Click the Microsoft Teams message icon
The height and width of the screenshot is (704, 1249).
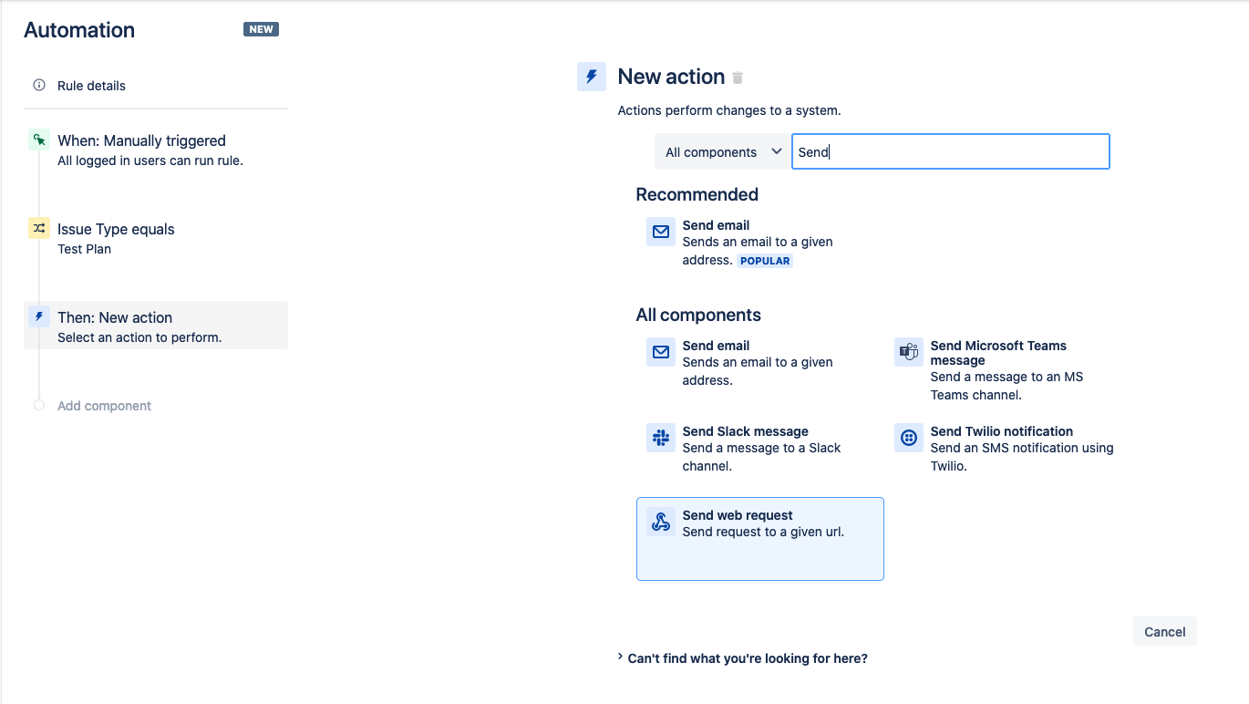click(909, 352)
